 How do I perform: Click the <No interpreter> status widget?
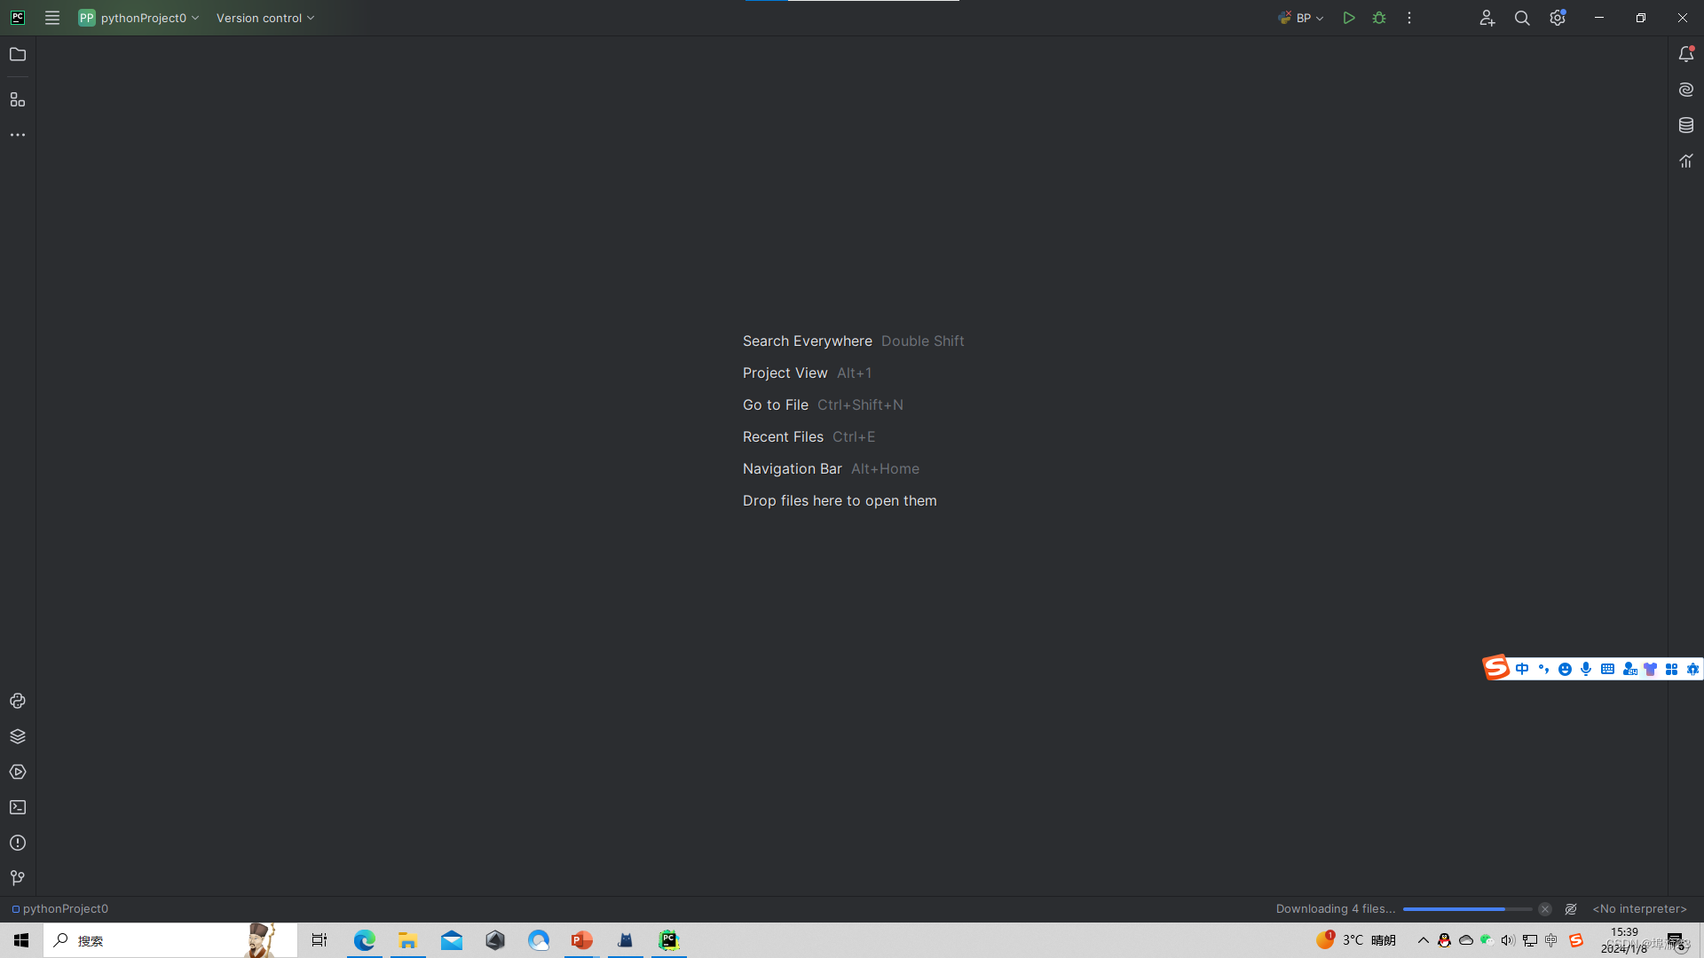coord(1639,909)
